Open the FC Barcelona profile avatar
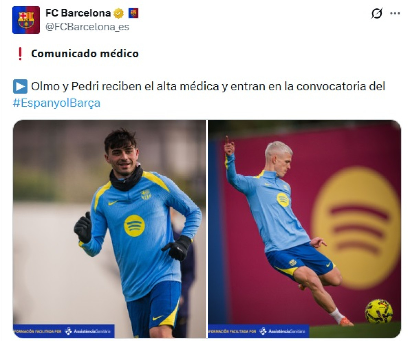The image size is (412, 341). point(26,20)
